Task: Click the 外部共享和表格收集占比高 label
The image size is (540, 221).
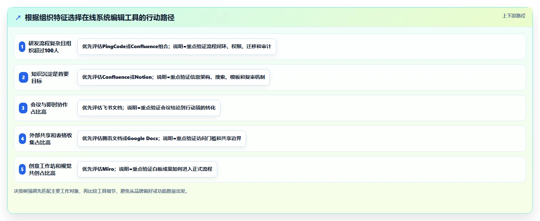Action: tap(51, 139)
